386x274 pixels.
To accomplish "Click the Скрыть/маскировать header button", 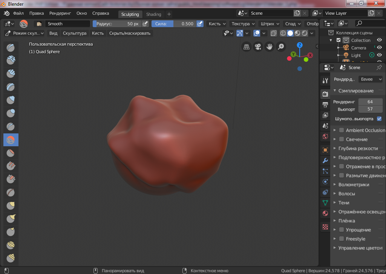I will coord(130,33).
